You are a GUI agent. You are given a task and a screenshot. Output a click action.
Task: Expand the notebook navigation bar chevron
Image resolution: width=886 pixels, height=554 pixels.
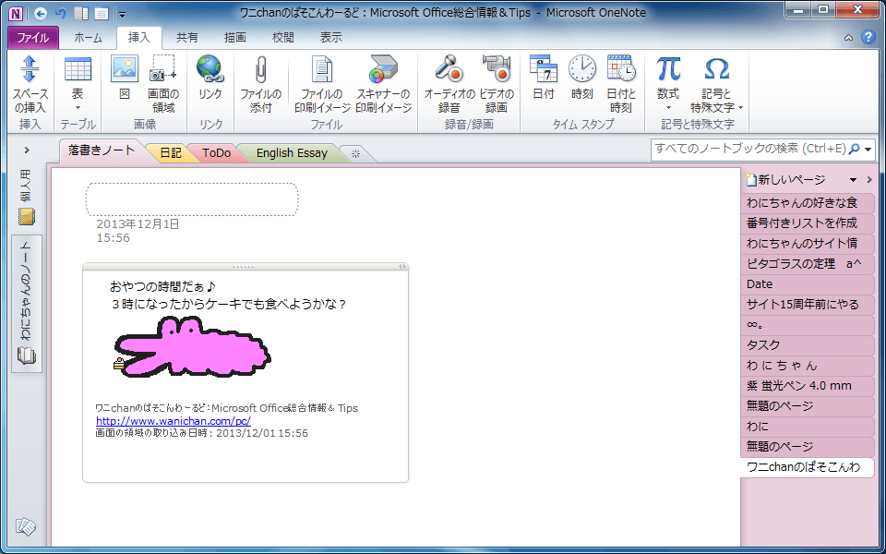27,151
